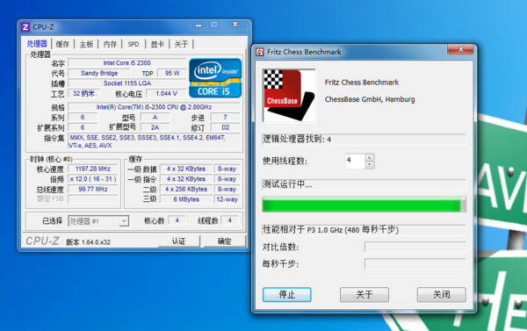The height and width of the screenshot is (331, 527).
Task: Click the 使用线程数 input field
Action: tap(355, 161)
